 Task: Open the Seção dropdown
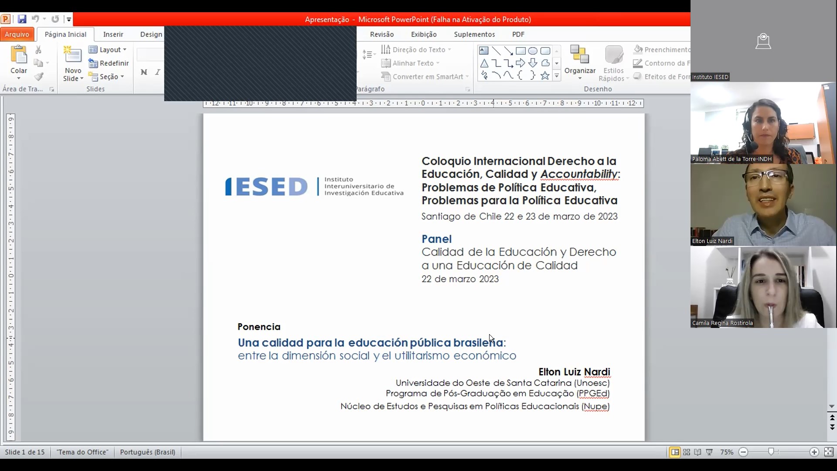106,77
